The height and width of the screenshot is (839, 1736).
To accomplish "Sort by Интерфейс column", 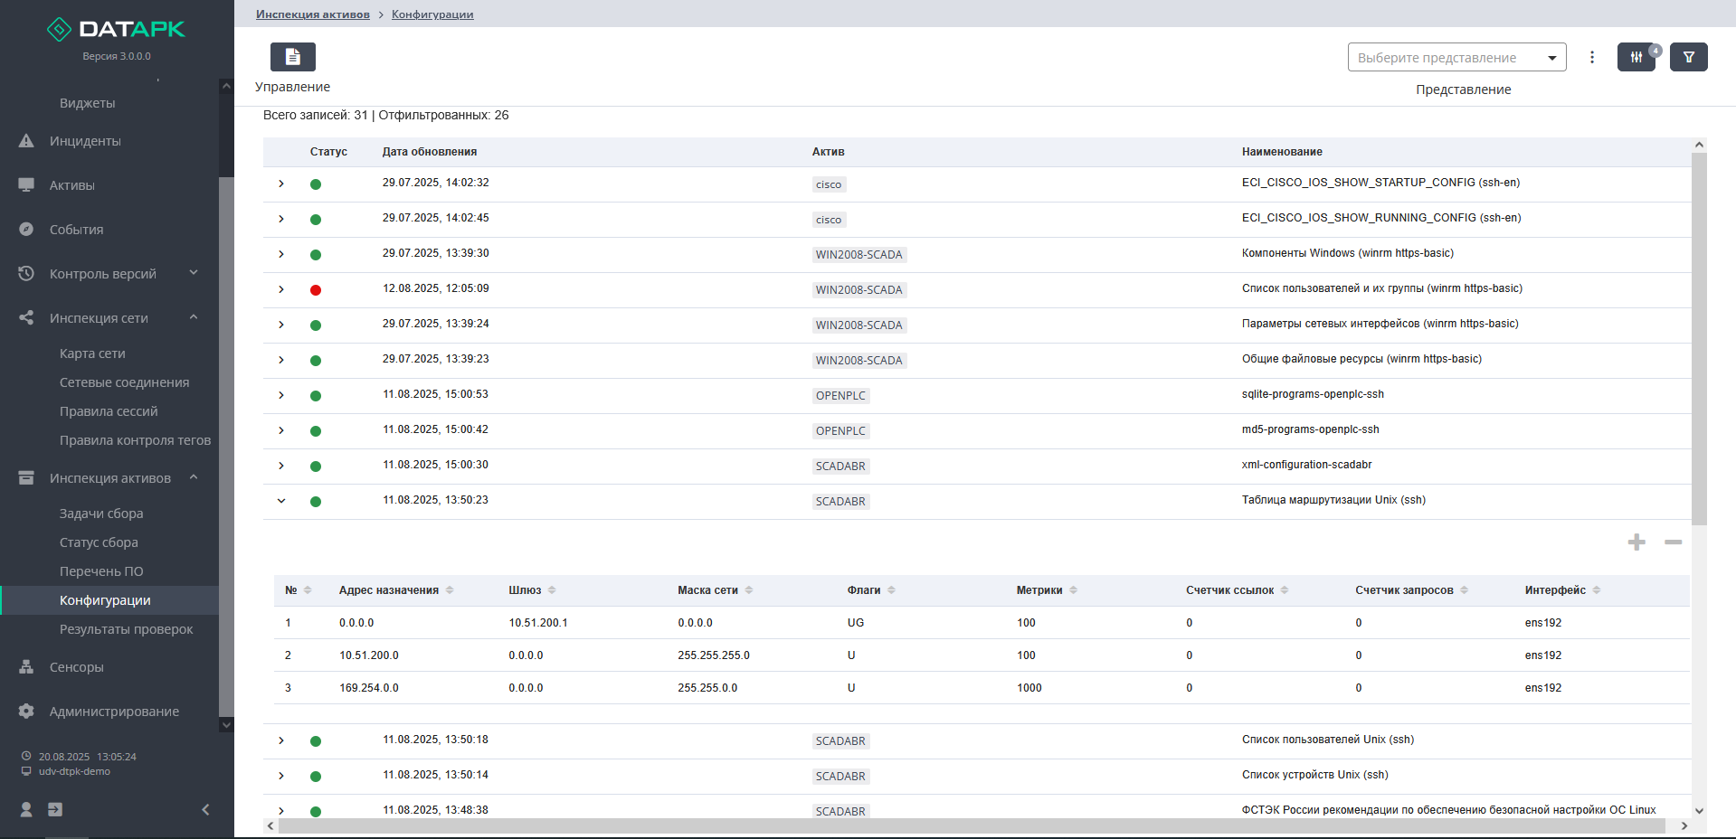I will pyautogui.click(x=1597, y=590).
